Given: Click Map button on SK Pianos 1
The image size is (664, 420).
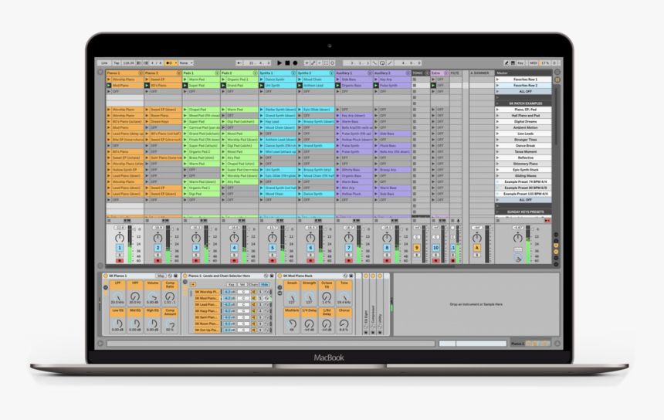Looking at the screenshot, I should coord(161,276).
